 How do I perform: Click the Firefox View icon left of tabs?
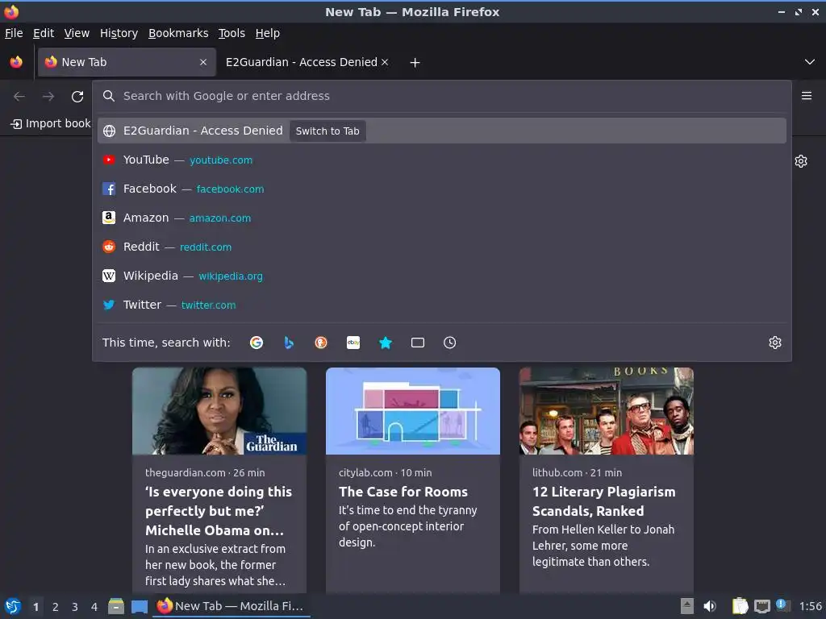(x=16, y=62)
